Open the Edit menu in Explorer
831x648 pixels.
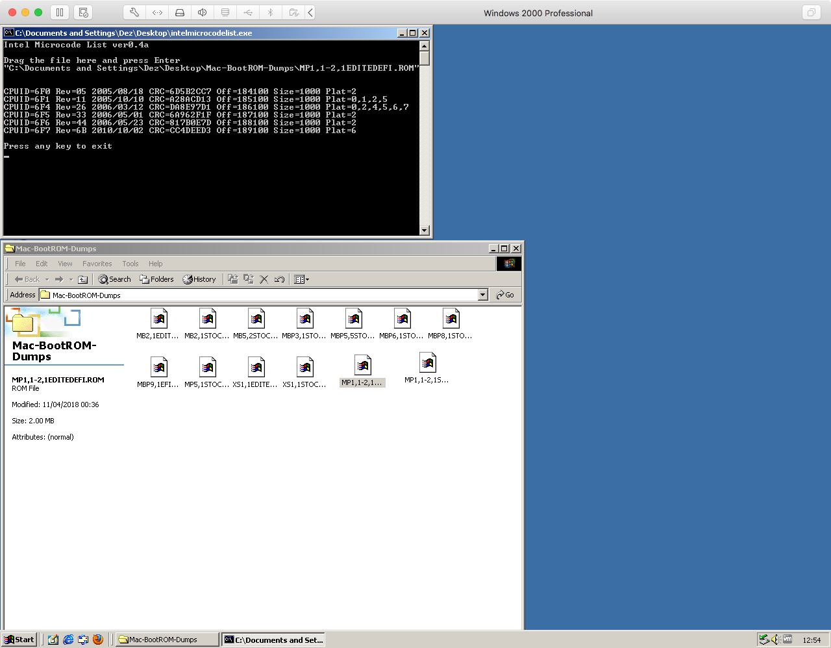point(42,264)
